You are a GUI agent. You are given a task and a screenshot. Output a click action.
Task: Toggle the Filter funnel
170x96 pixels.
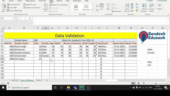pos(108,7)
